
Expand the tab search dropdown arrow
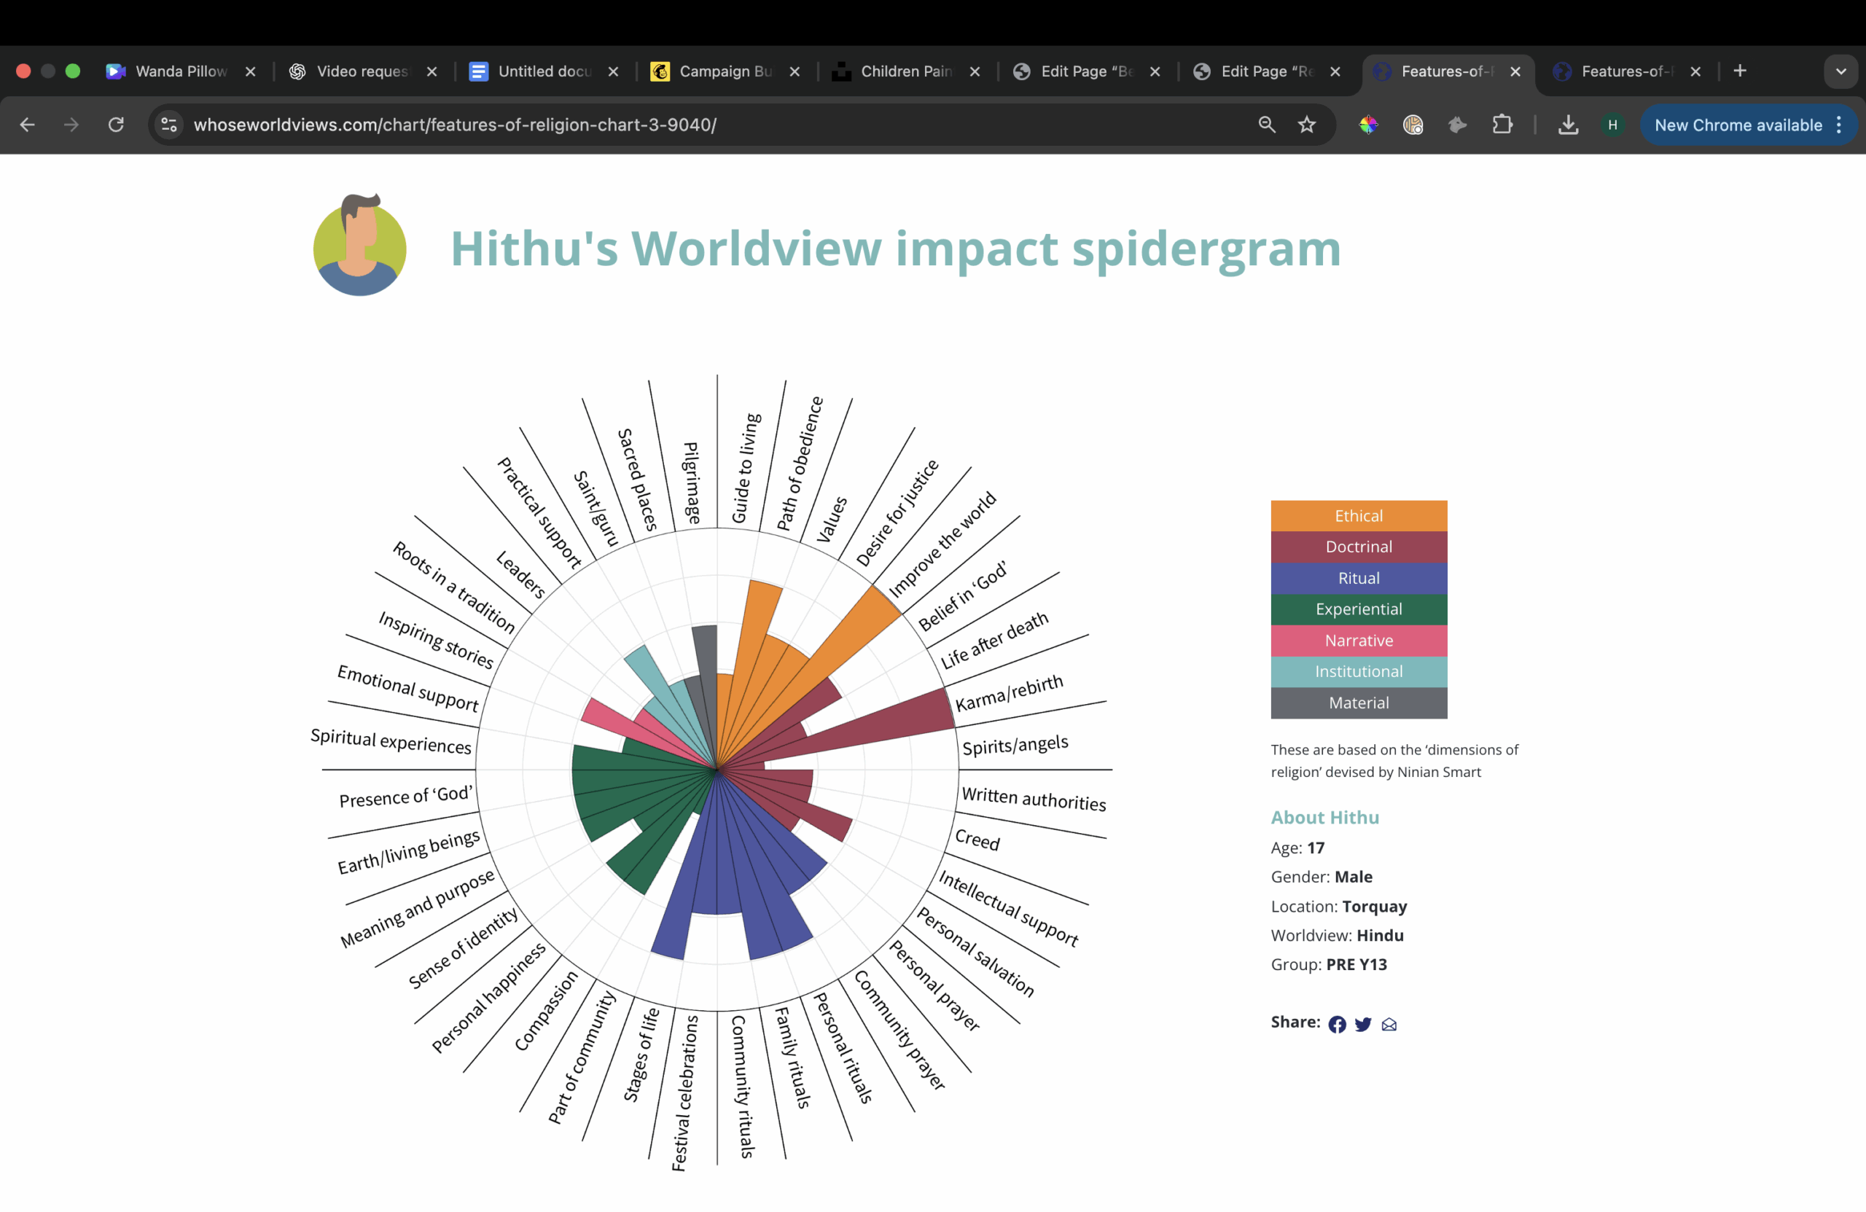(x=1840, y=71)
